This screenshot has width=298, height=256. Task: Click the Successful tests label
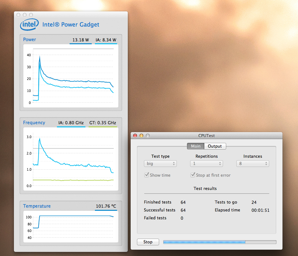coord(159,210)
